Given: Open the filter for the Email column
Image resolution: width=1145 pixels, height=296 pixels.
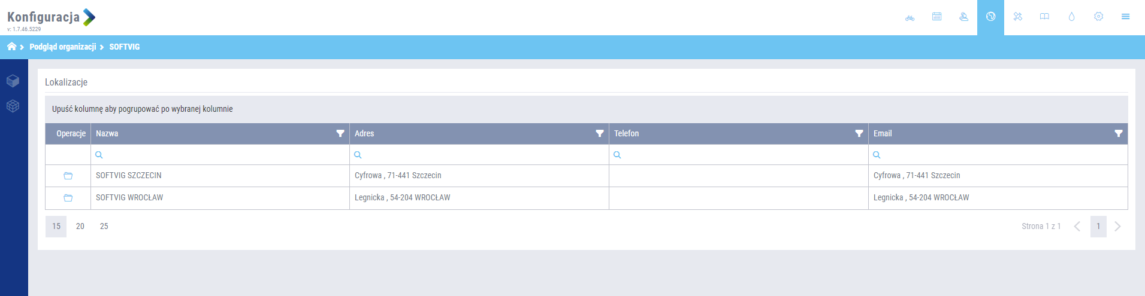Looking at the screenshot, I should [x=1118, y=133].
